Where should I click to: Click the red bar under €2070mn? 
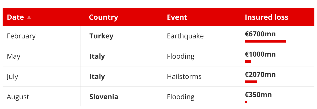point(251,82)
